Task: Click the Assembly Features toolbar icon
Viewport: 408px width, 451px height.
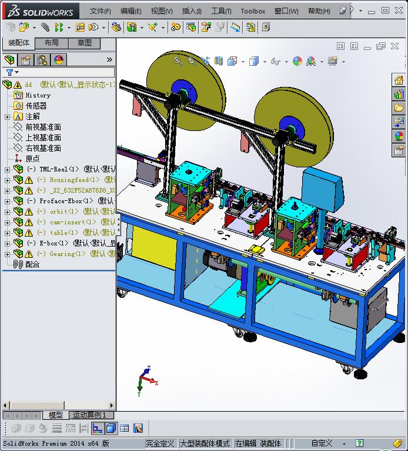Action: click(x=132, y=28)
